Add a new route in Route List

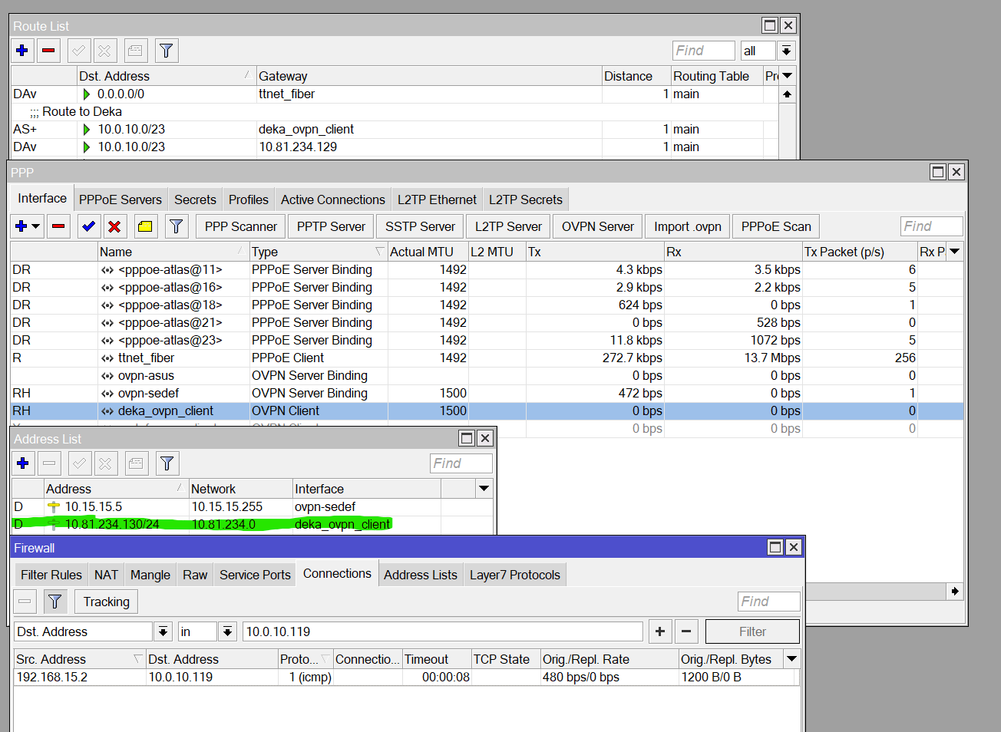click(22, 51)
